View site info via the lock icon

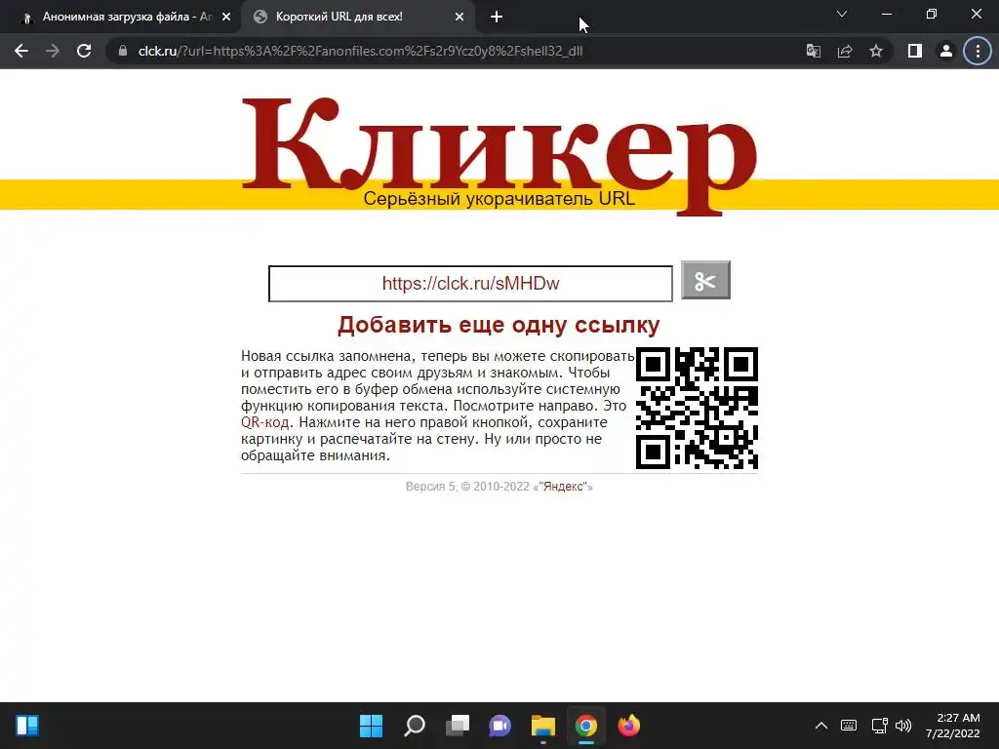tap(123, 51)
